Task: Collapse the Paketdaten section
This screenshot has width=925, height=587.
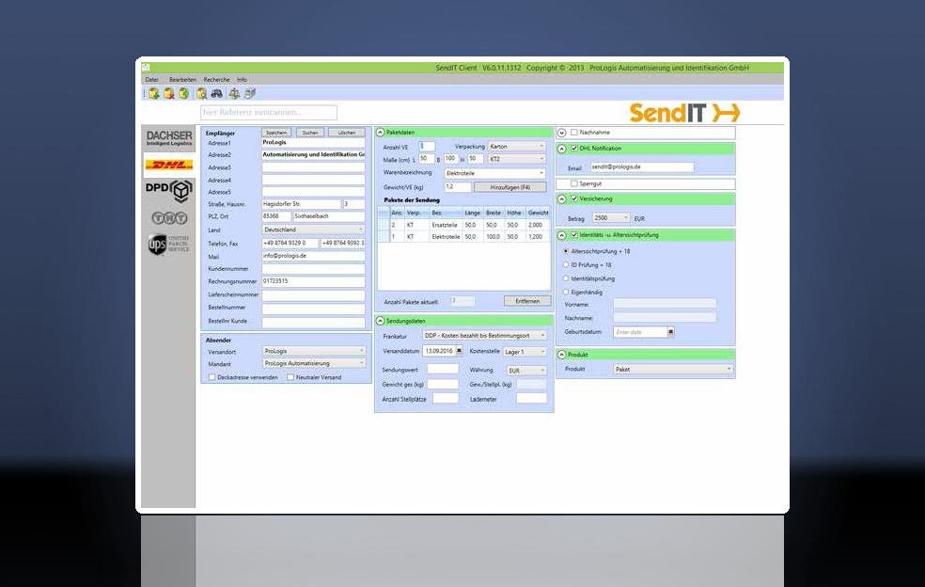Action: (x=380, y=133)
